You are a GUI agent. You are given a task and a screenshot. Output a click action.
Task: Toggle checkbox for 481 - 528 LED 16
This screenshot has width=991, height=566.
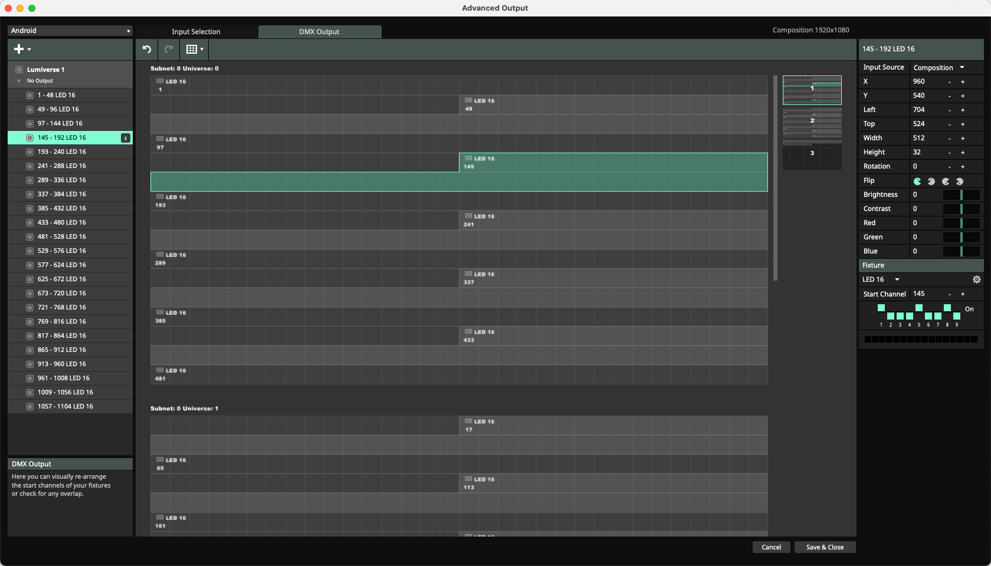(x=29, y=236)
